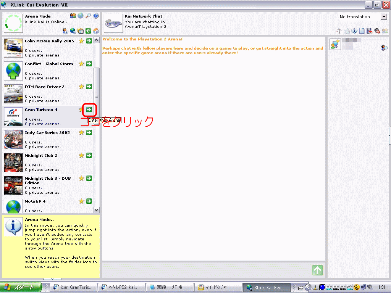This screenshot has height=293, width=391.
Task: Click the '4 users,' count under Gran Turismo 4
Action: pyautogui.click(x=34, y=119)
